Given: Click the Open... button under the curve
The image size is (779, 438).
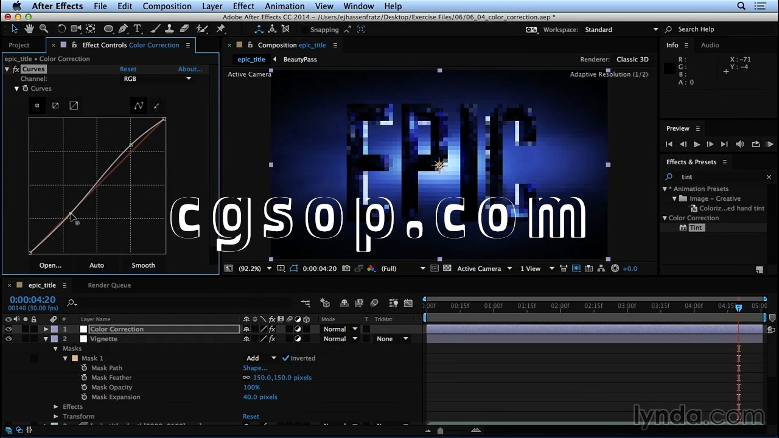Looking at the screenshot, I should [x=51, y=265].
